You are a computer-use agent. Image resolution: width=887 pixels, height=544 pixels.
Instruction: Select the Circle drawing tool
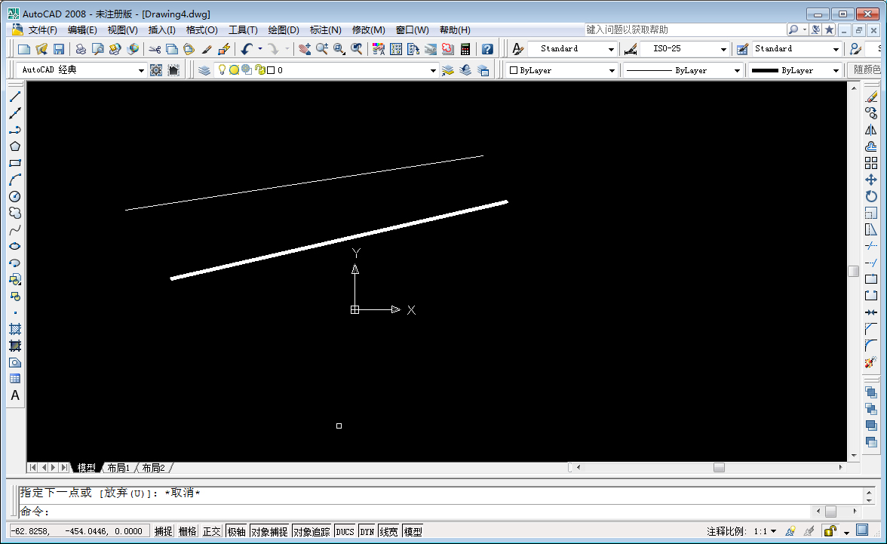(x=15, y=196)
